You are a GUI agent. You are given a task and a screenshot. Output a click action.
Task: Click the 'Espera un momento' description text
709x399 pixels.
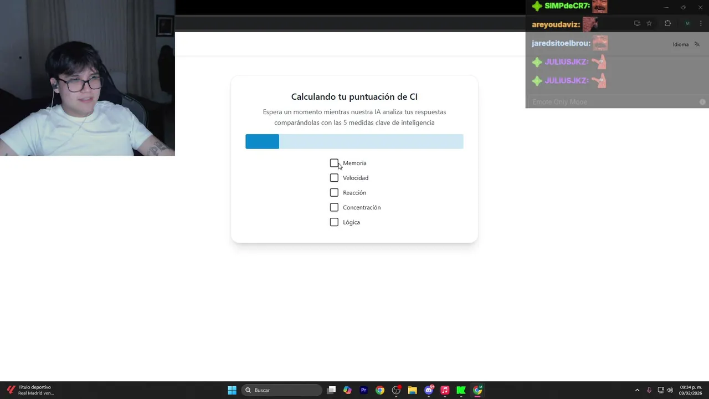pyautogui.click(x=354, y=117)
